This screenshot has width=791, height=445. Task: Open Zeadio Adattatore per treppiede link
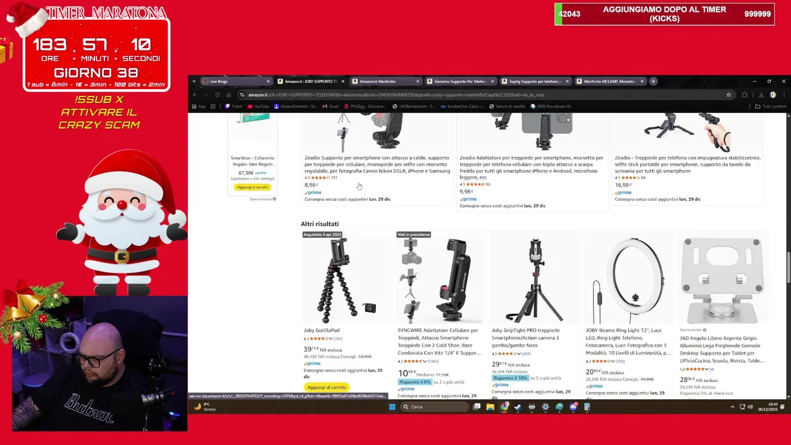pyautogui.click(x=531, y=167)
